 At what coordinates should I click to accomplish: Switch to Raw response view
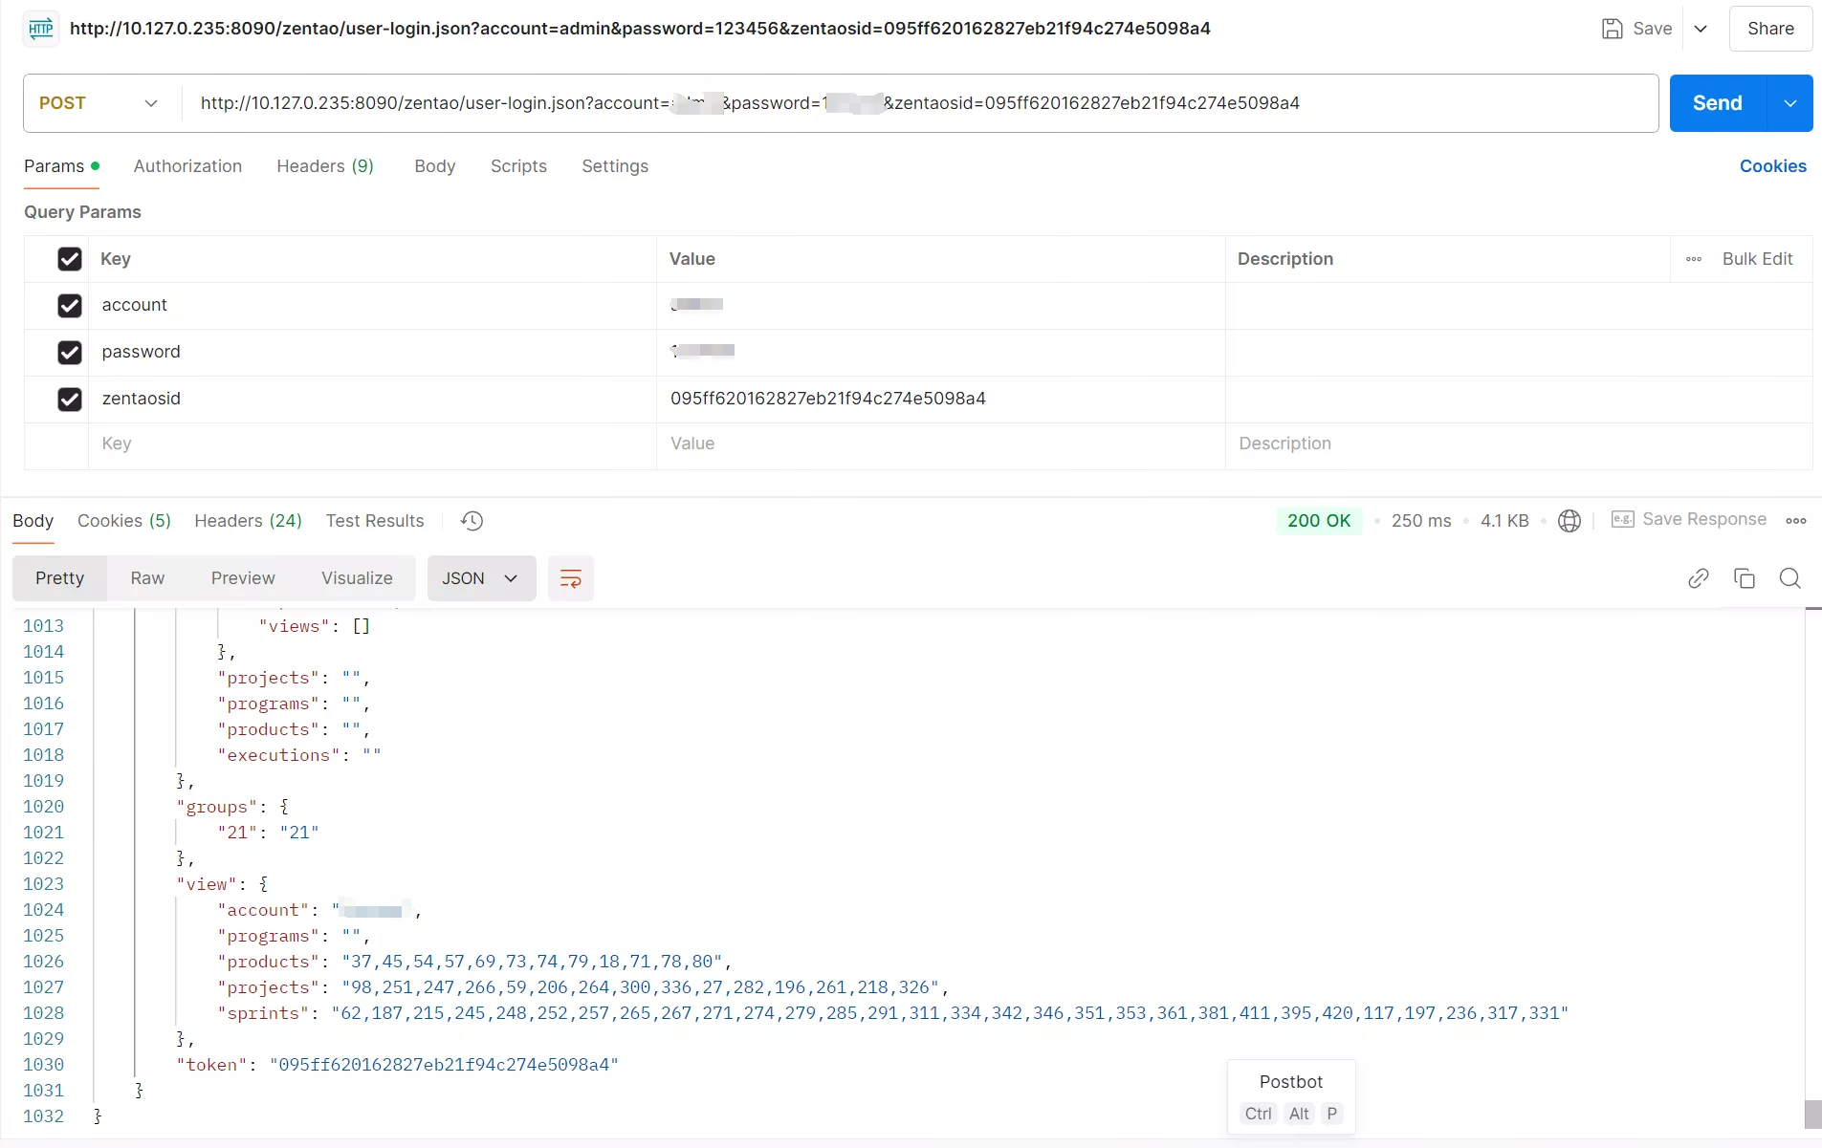coord(147,578)
